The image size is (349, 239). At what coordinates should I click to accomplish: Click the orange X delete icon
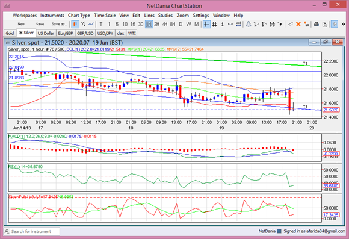pyautogui.click(x=298, y=24)
